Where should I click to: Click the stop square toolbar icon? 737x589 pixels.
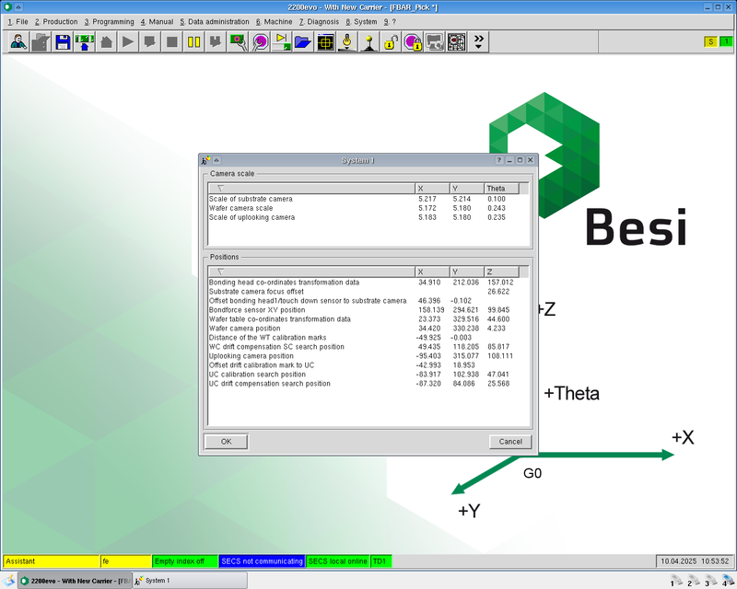coord(172,41)
